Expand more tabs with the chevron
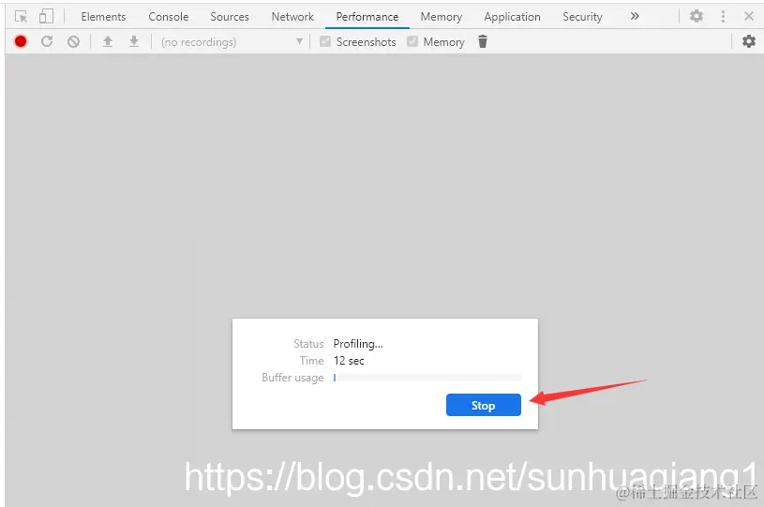This screenshot has width=764, height=507. coord(635,16)
